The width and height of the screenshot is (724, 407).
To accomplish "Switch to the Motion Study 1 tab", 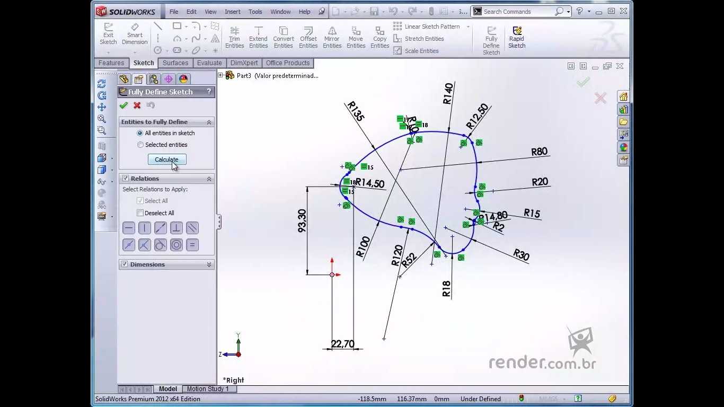I will click(x=208, y=389).
